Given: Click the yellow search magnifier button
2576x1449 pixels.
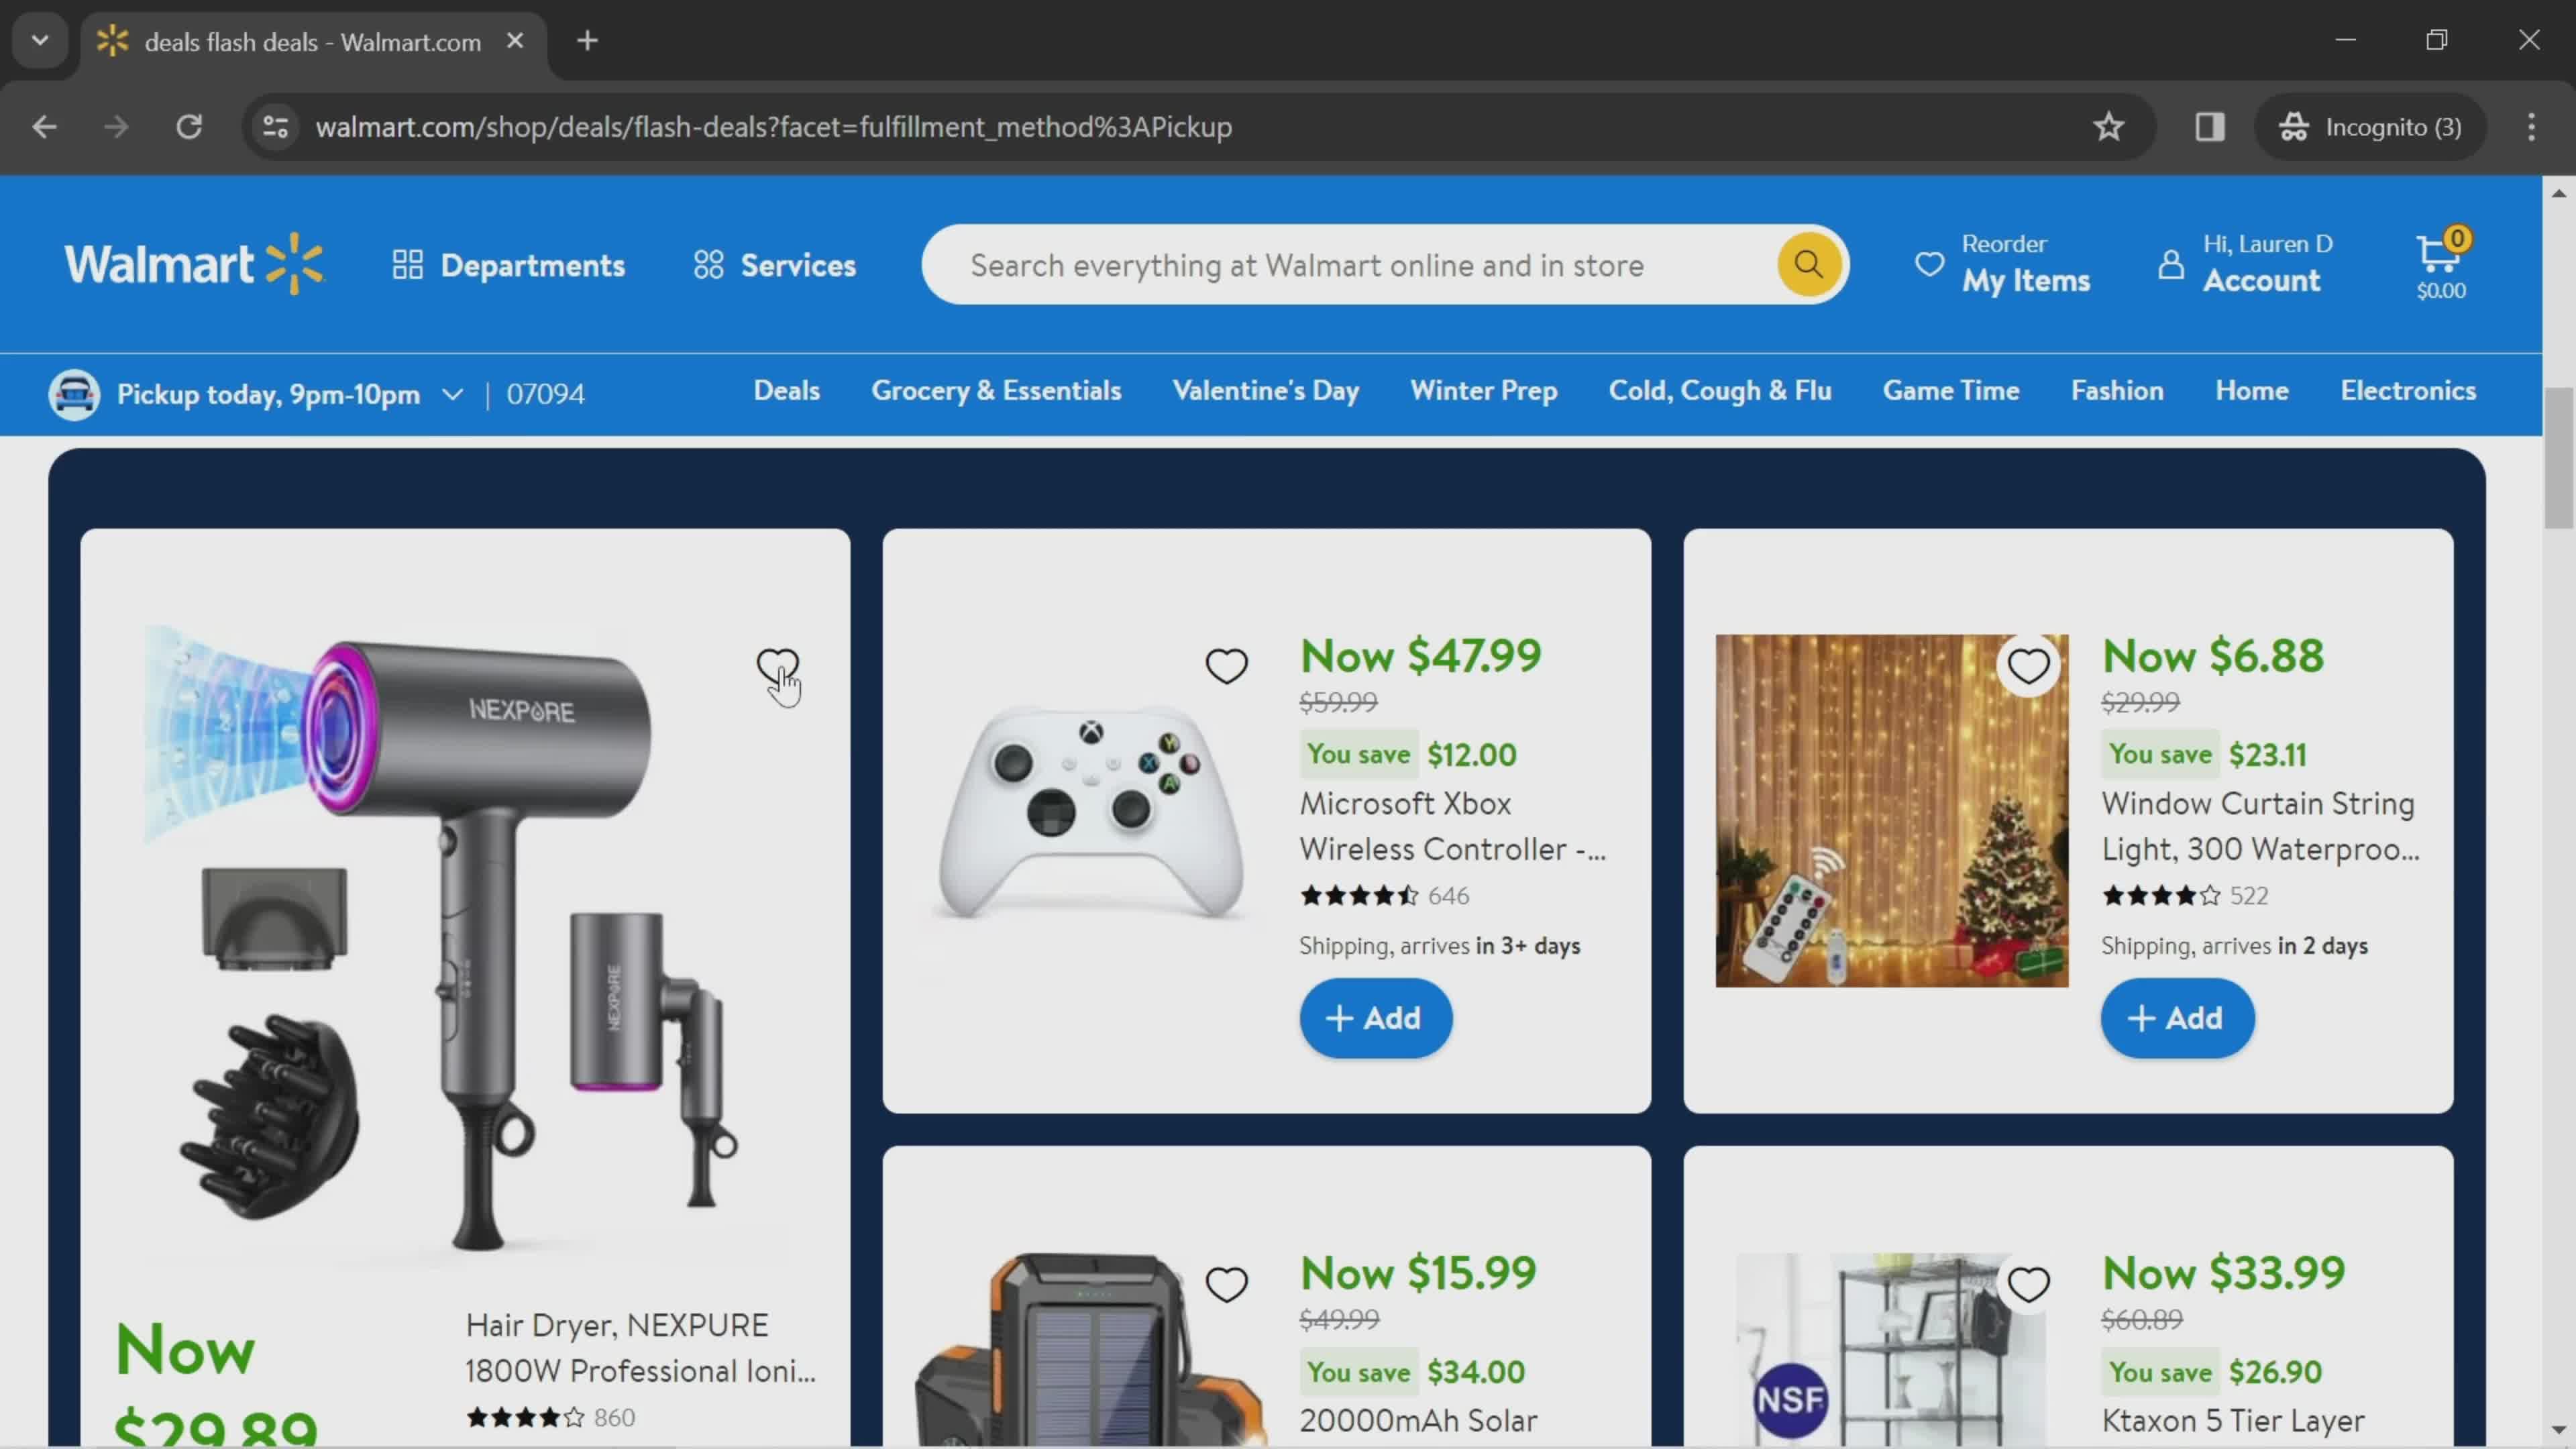Looking at the screenshot, I should point(1808,265).
